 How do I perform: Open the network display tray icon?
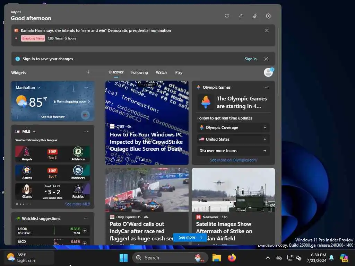(290, 258)
